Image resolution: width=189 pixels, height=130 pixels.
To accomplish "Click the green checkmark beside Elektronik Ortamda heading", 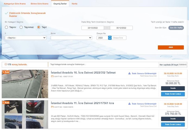I will coord(7,13).
